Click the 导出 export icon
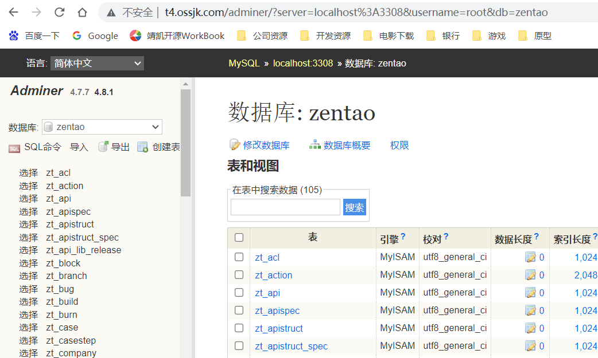 point(103,147)
